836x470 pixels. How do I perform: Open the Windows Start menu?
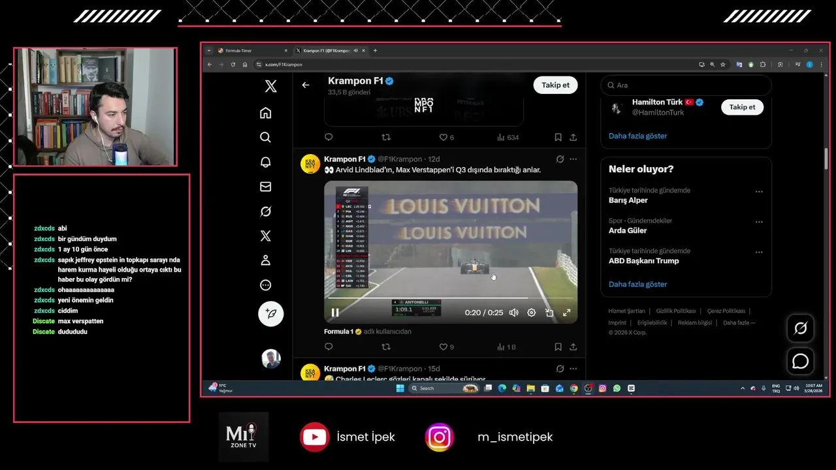(400, 388)
